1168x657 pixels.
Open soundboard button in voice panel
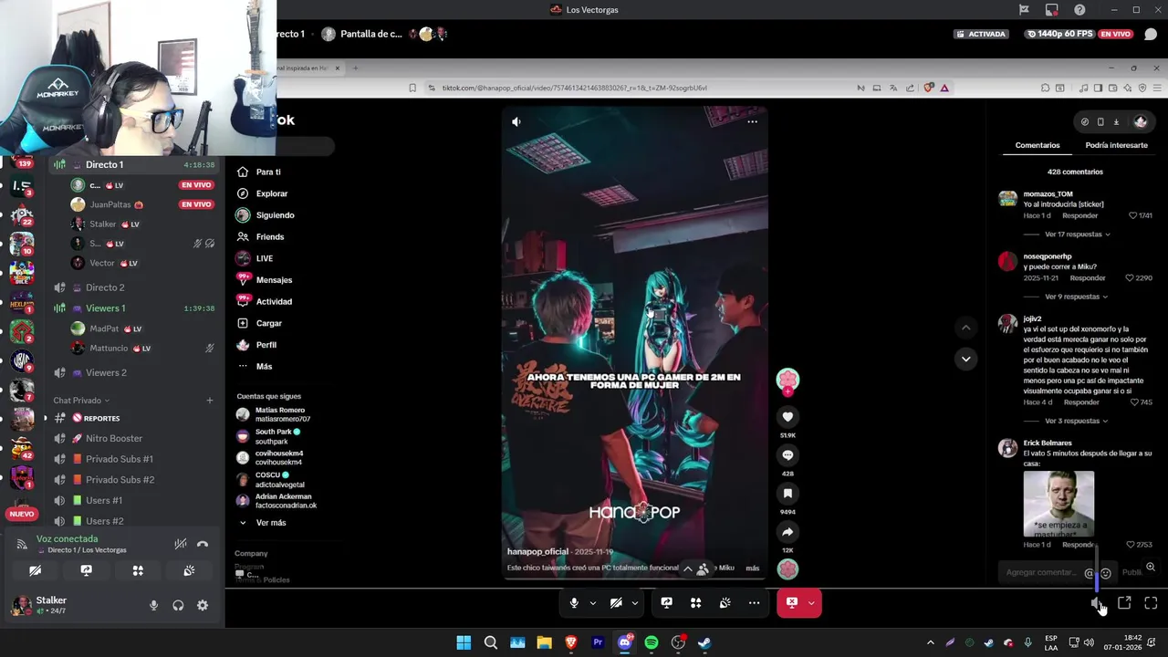pyautogui.click(x=189, y=570)
